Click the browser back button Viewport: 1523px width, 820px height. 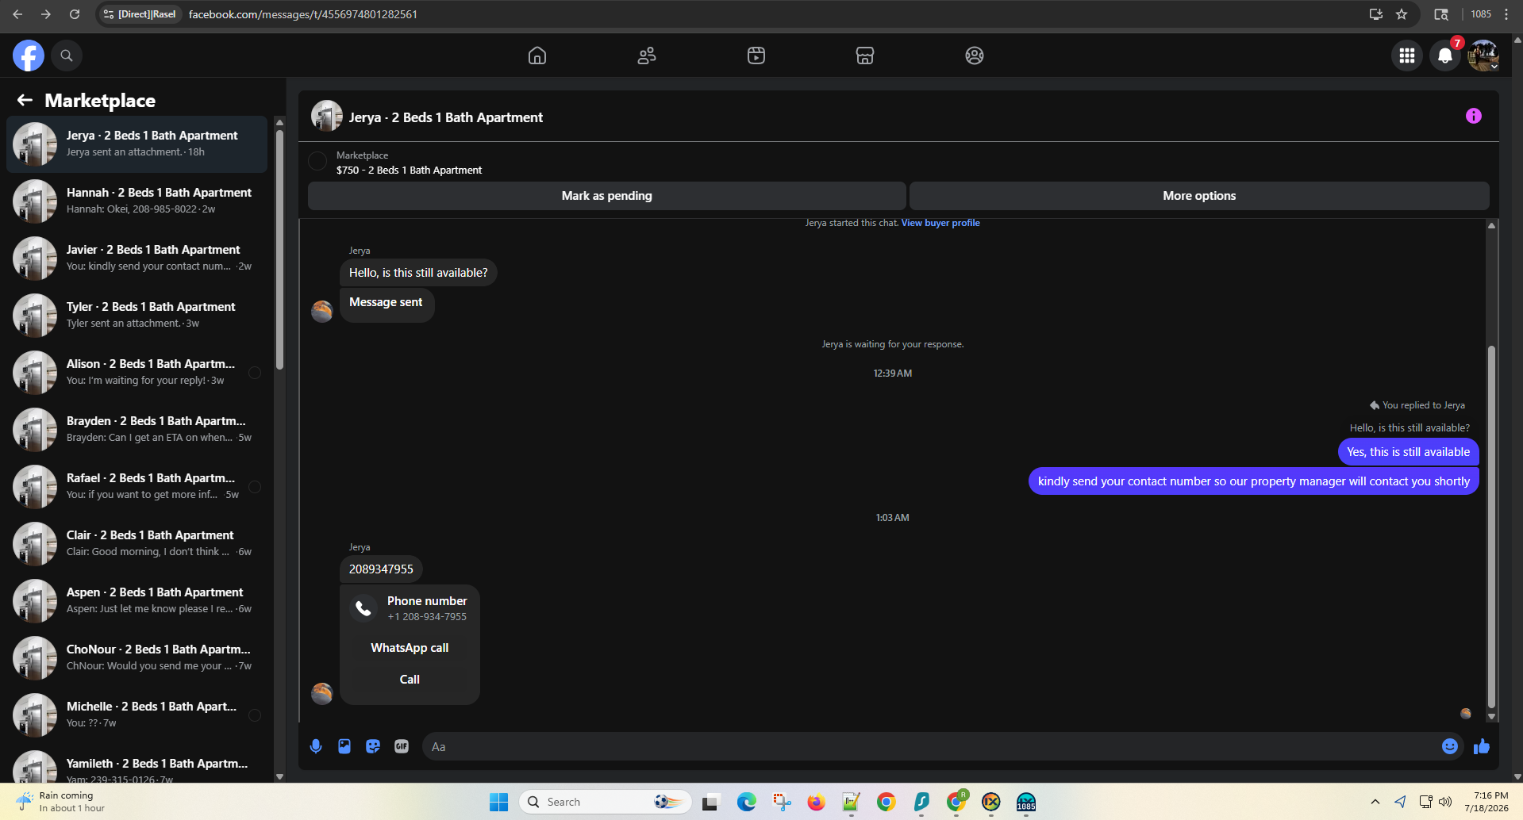coord(17,14)
